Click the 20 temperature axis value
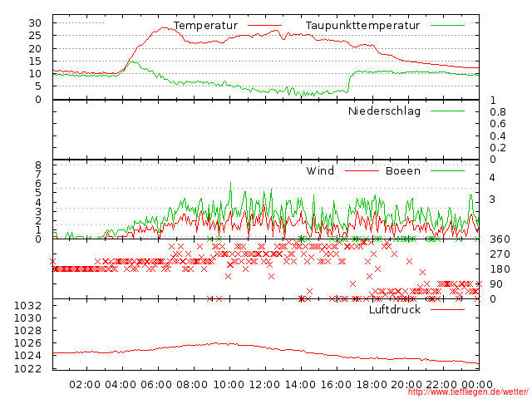The image size is (532, 399). (35, 48)
